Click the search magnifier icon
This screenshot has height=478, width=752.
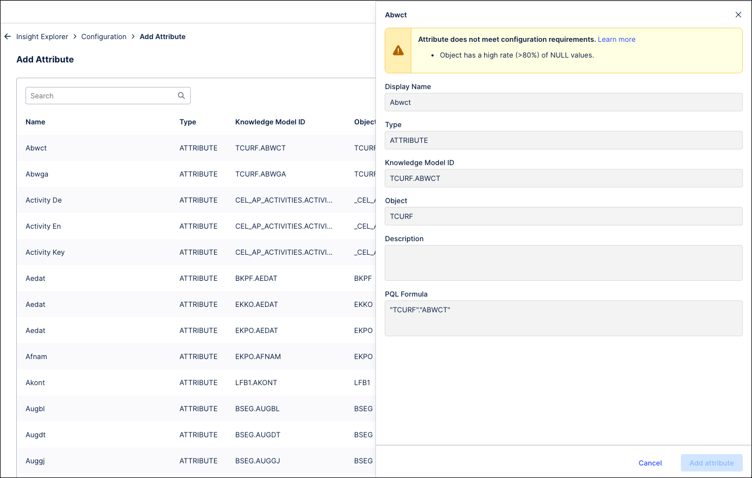(181, 96)
